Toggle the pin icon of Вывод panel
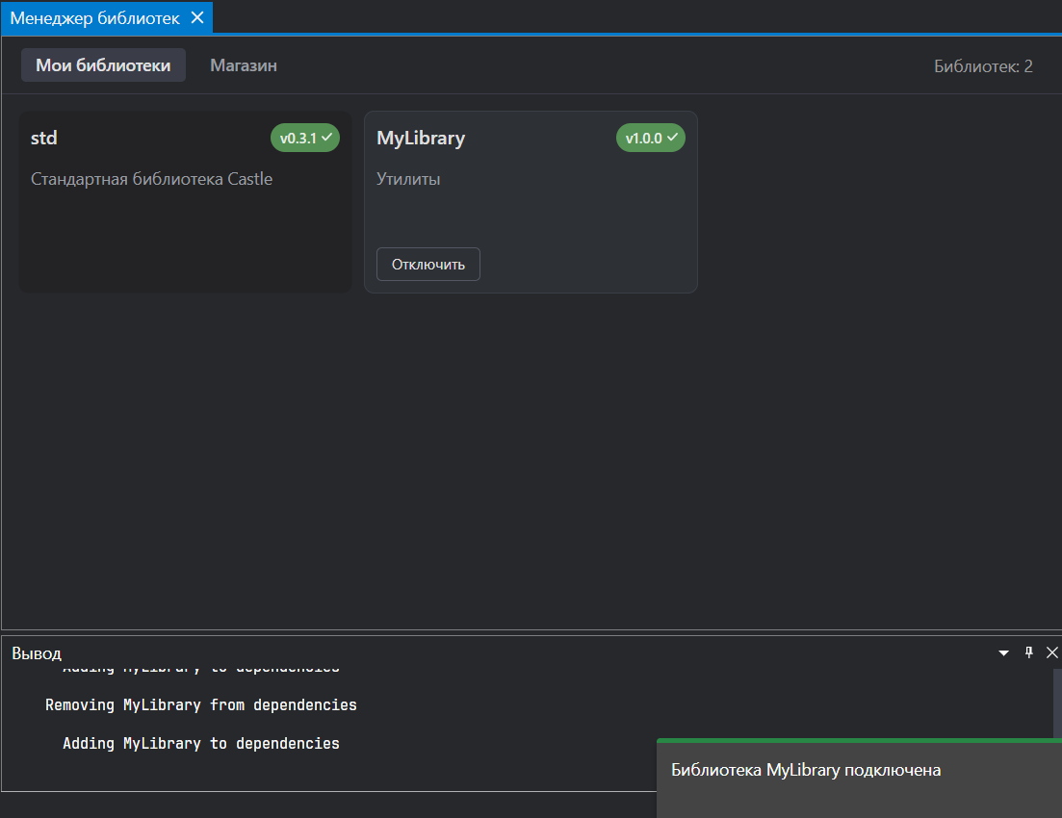Image resolution: width=1062 pixels, height=818 pixels. (x=1029, y=652)
